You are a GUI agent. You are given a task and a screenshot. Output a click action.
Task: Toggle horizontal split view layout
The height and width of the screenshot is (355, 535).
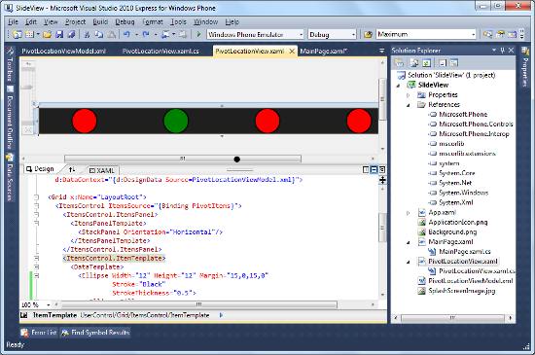374,169
